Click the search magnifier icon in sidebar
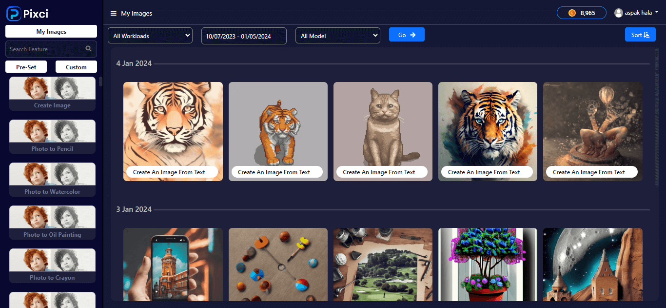 pos(88,49)
